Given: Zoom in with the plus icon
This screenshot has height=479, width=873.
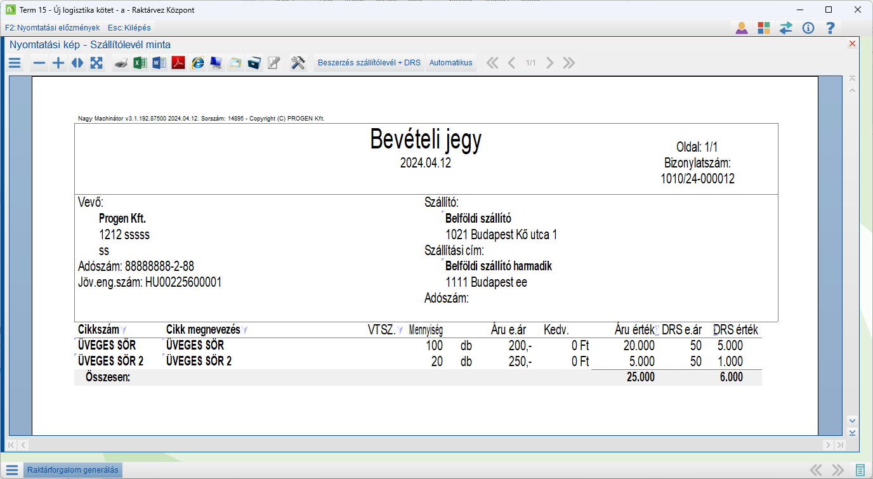Looking at the screenshot, I should tap(58, 63).
